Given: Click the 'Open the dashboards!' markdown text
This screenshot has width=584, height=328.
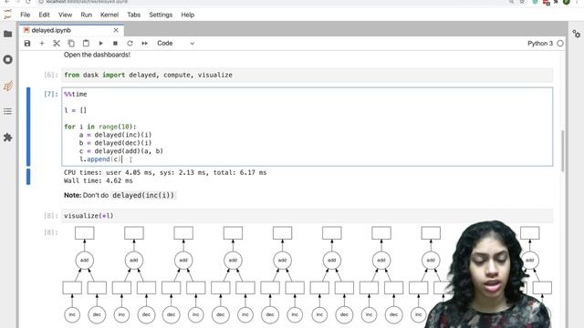Looking at the screenshot, I should (x=97, y=55).
